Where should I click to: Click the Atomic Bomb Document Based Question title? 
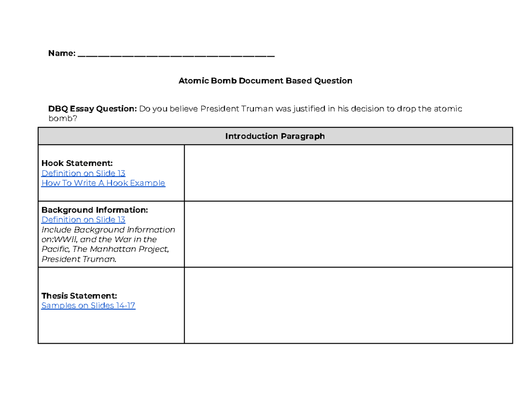click(265, 80)
